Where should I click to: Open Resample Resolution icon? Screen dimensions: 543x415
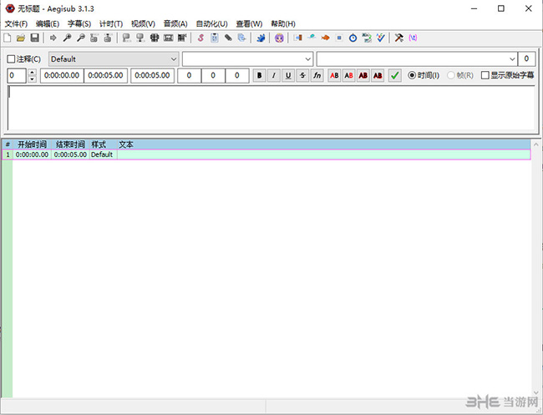[339, 38]
